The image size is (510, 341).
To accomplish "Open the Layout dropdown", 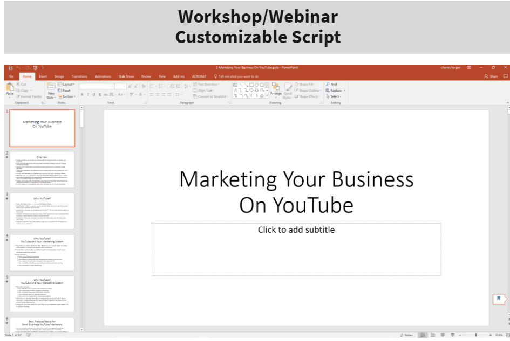I will pos(66,85).
